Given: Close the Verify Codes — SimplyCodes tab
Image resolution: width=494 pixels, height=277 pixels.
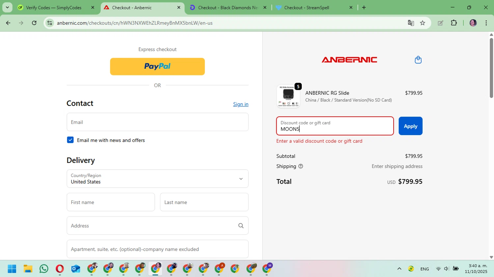Looking at the screenshot, I should coord(93,8).
